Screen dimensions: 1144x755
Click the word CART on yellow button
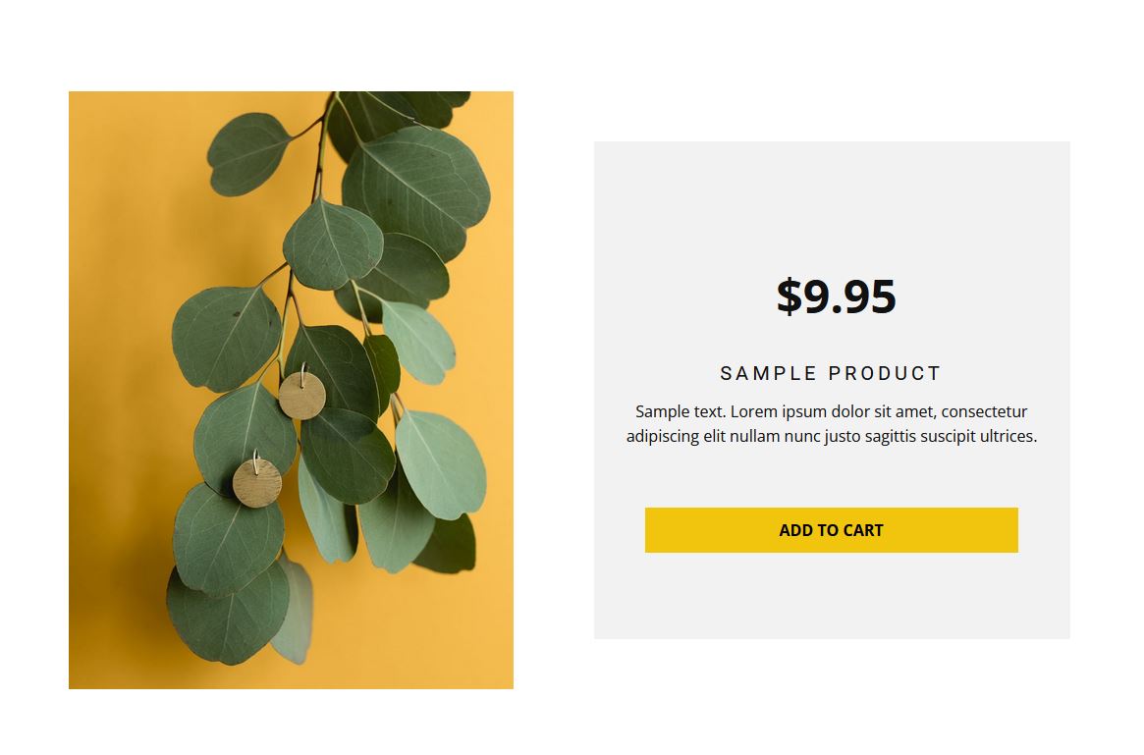click(863, 530)
